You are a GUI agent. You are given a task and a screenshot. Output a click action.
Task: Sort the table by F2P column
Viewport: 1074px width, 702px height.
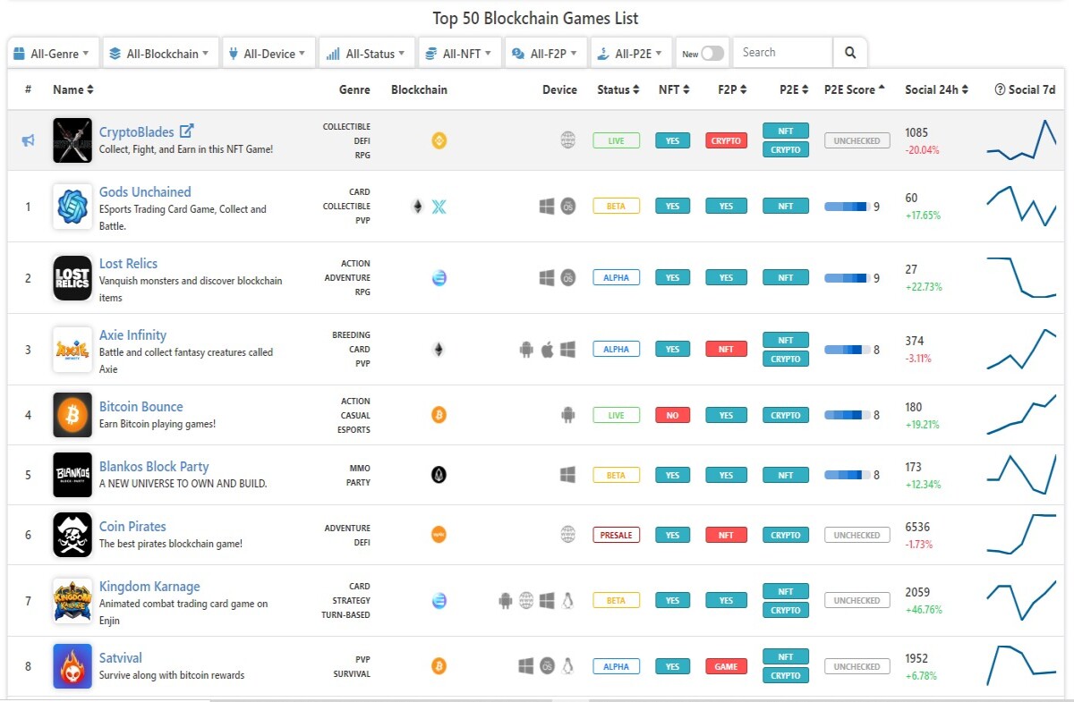(734, 89)
